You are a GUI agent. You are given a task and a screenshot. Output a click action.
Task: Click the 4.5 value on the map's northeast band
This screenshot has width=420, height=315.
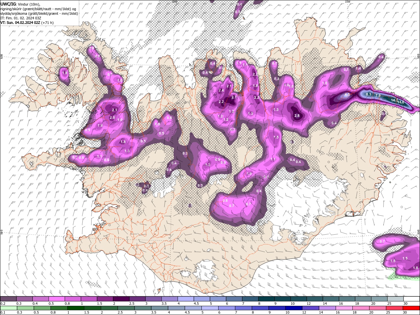347,94
